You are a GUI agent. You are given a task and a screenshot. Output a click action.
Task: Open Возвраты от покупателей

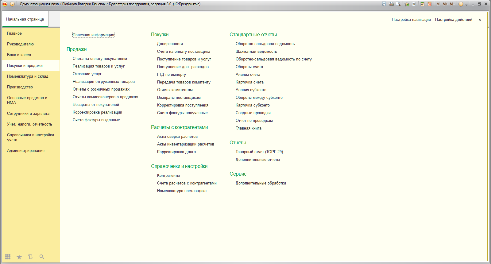point(96,104)
